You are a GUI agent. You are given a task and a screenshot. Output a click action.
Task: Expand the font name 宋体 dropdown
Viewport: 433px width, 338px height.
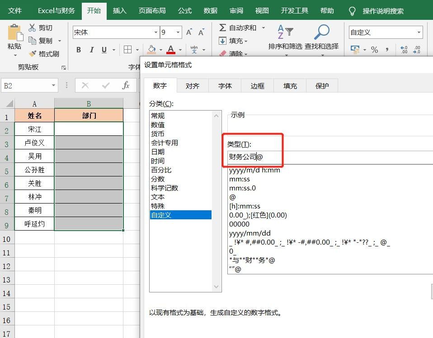[x=156, y=32]
